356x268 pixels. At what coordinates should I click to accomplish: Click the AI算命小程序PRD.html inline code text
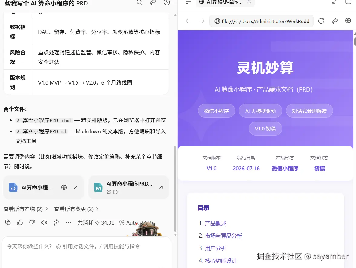(x=44, y=120)
